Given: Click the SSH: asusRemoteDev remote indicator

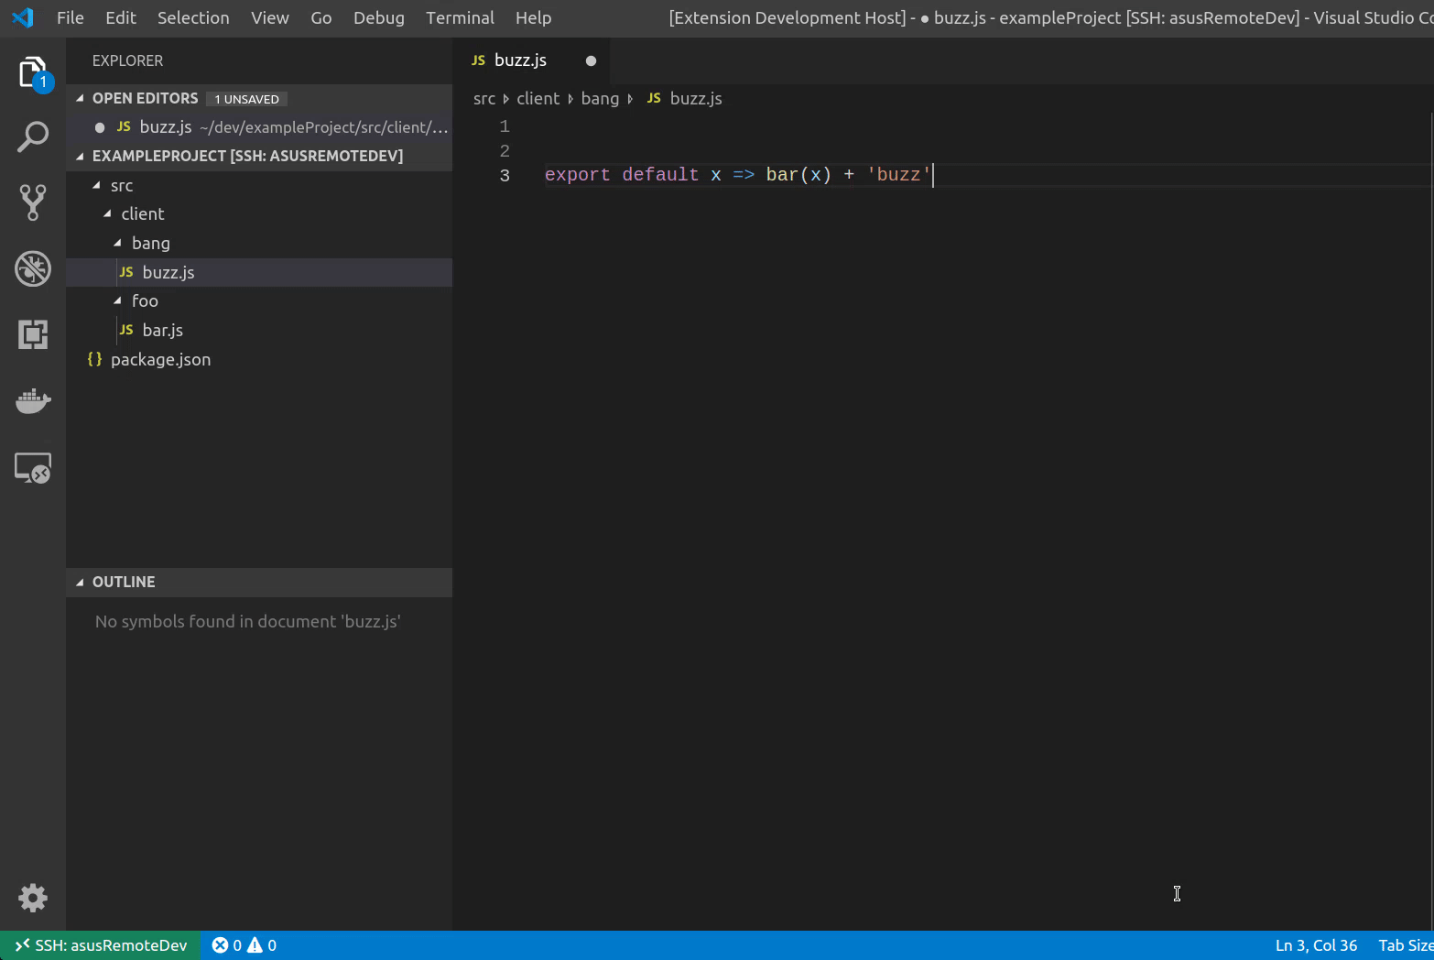Looking at the screenshot, I should [101, 945].
